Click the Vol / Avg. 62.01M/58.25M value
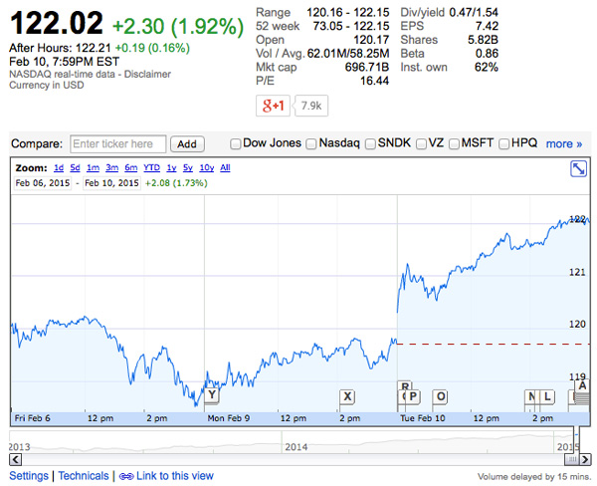The height and width of the screenshot is (486, 597). (x=348, y=54)
